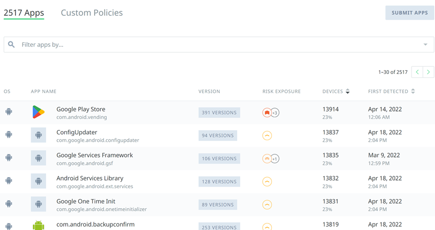Image resolution: width=435 pixels, height=230 pixels.
Task: Click the red flag risk icon for Google Play Store
Action: coord(267,113)
